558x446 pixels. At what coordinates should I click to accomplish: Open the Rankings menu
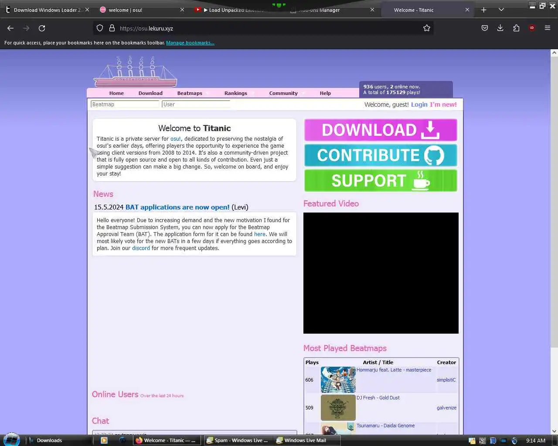coord(236,93)
